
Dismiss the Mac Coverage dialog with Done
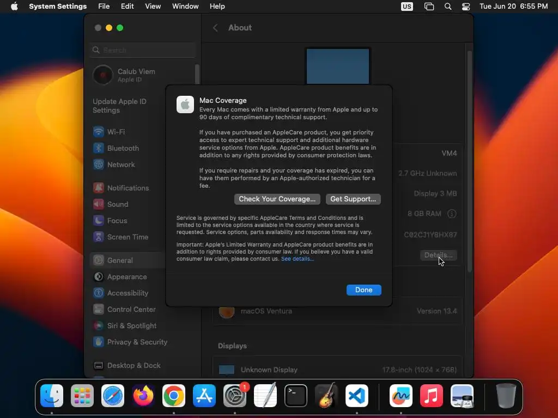pyautogui.click(x=363, y=290)
